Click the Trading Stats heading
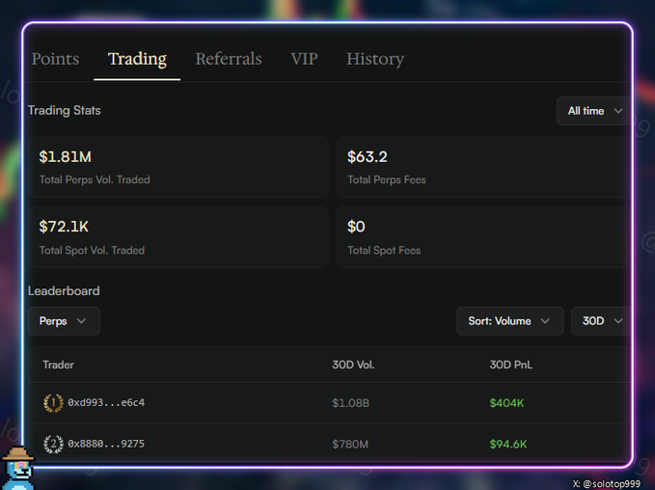This screenshot has width=655, height=490. coord(65,111)
